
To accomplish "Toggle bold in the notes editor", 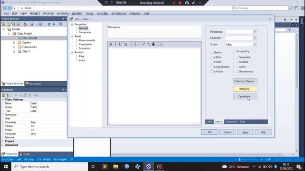I will [111, 44].
